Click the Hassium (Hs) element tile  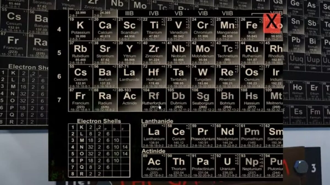click(251, 99)
